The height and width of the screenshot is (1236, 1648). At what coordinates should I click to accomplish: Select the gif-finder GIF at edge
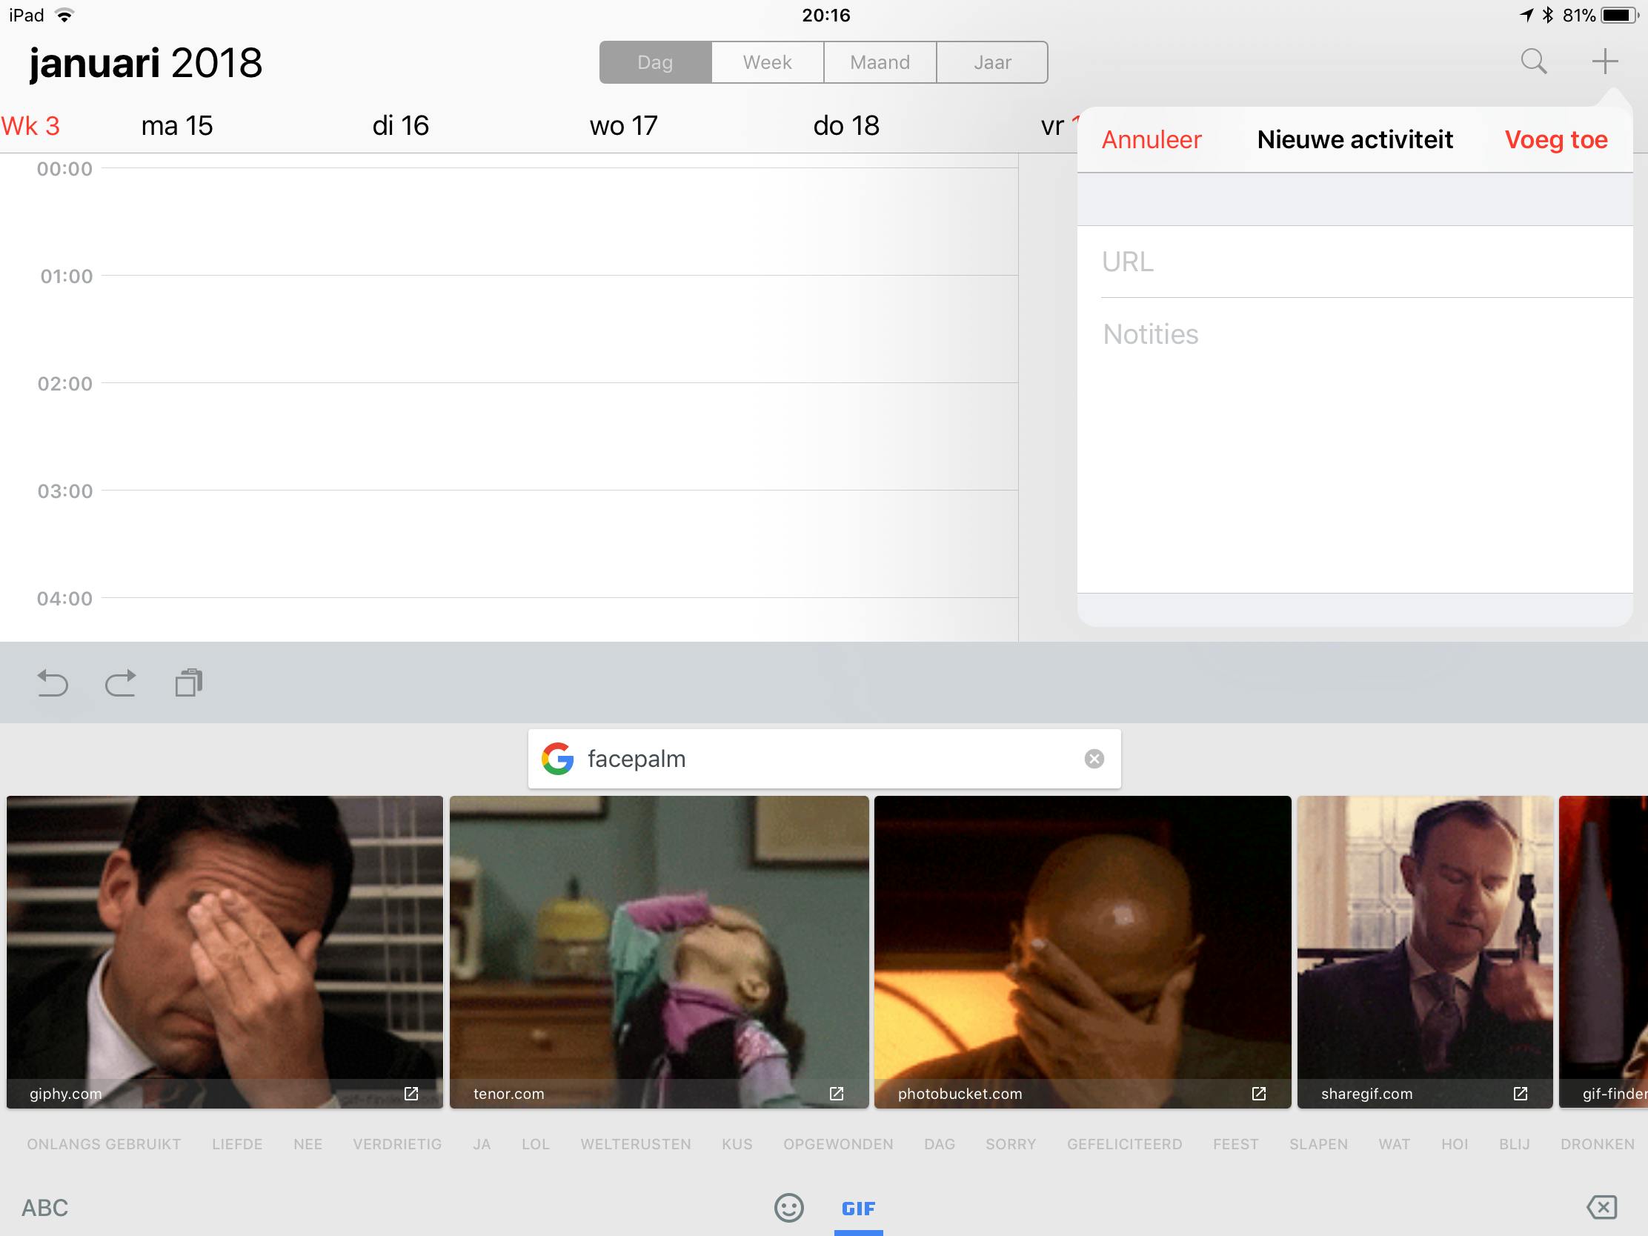click(x=1604, y=951)
